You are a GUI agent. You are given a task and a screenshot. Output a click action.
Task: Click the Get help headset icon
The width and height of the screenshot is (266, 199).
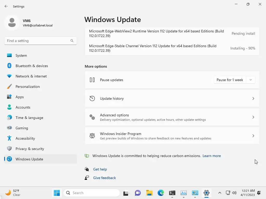[x=87, y=169]
